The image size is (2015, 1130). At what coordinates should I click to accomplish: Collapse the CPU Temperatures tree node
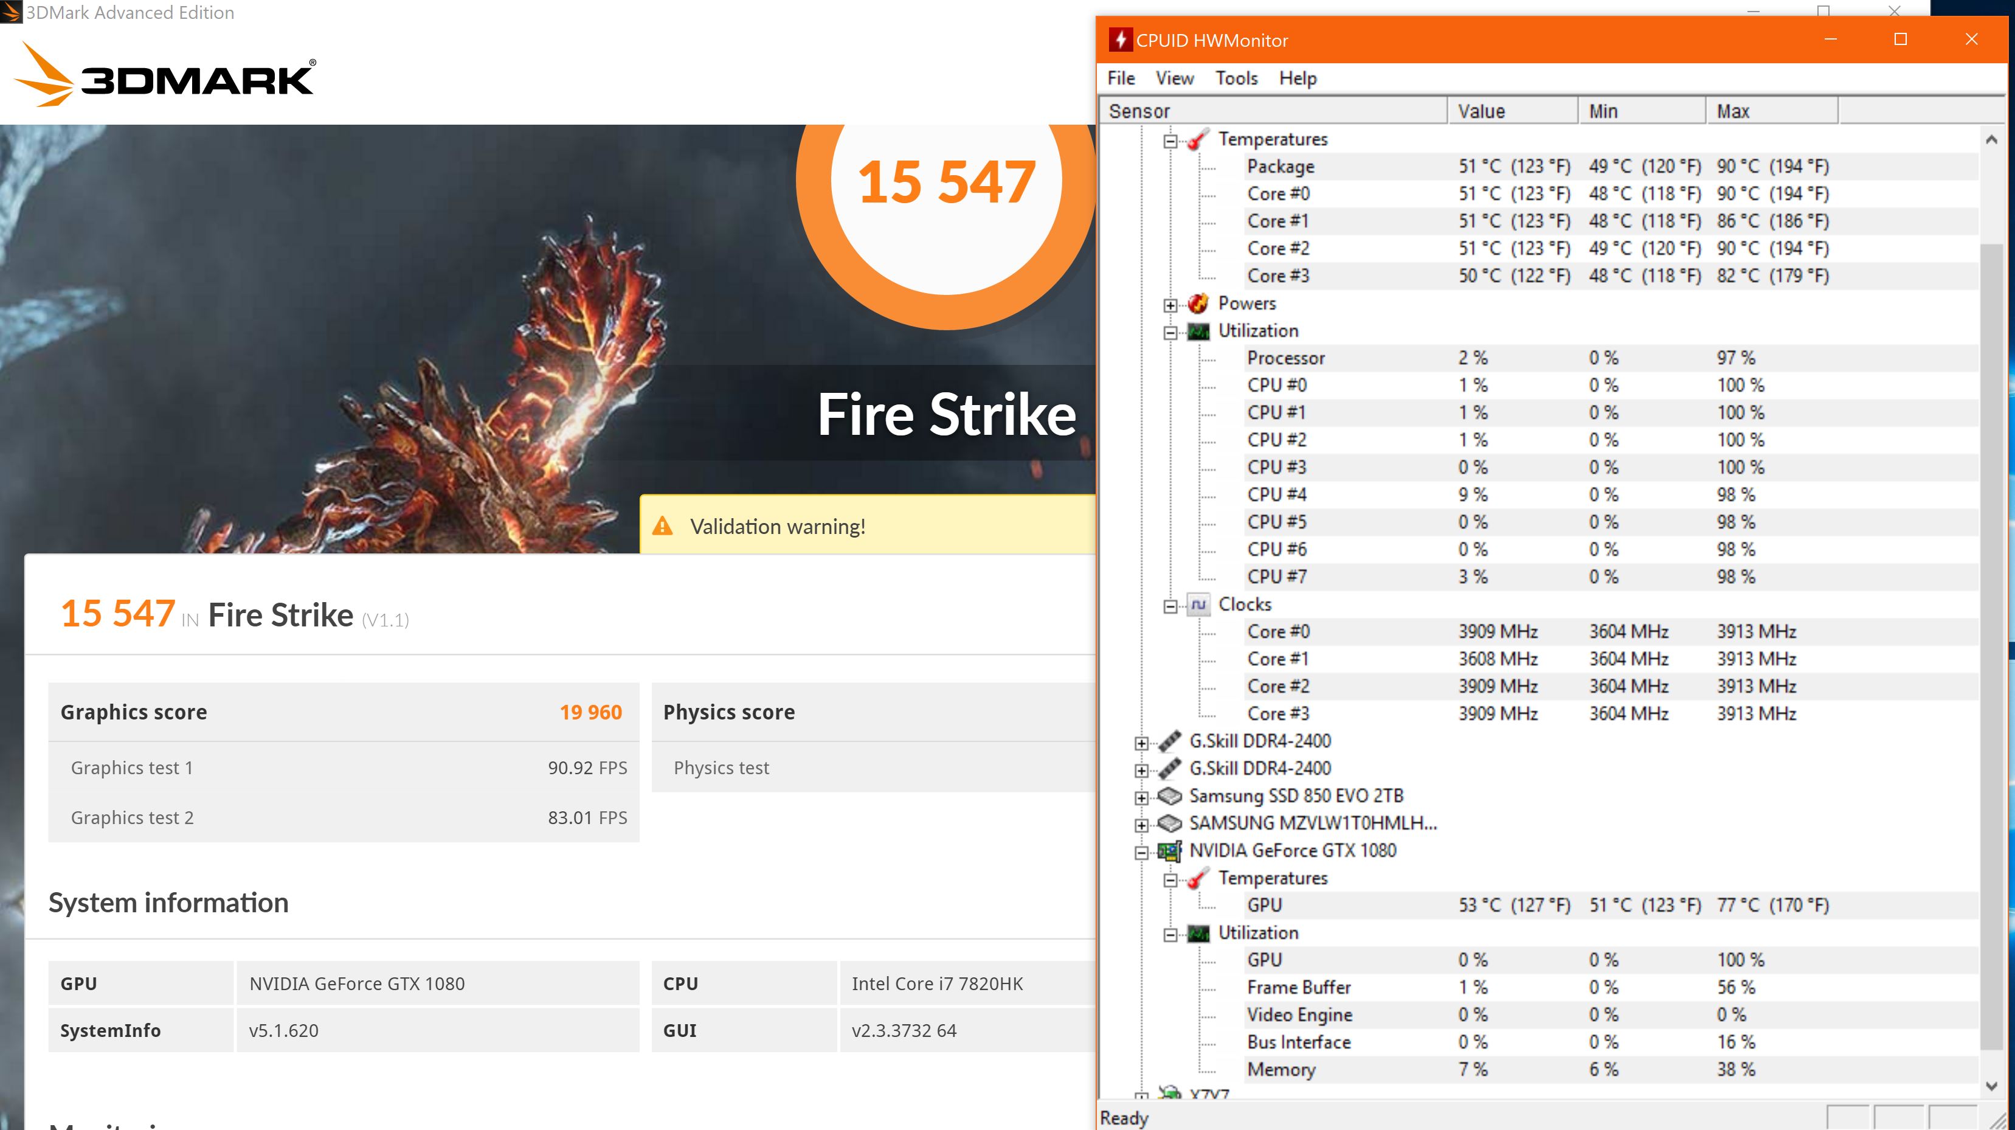click(x=1170, y=142)
